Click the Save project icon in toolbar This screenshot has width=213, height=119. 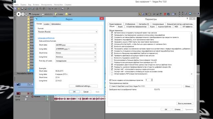[22, 9]
